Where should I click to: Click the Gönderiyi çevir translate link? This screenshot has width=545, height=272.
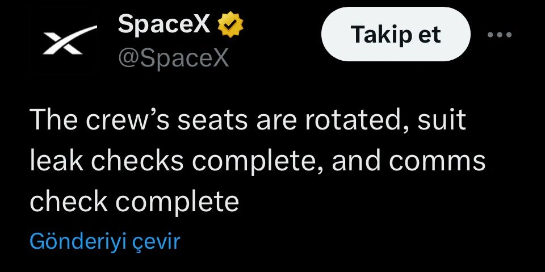[x=104, y=241]
